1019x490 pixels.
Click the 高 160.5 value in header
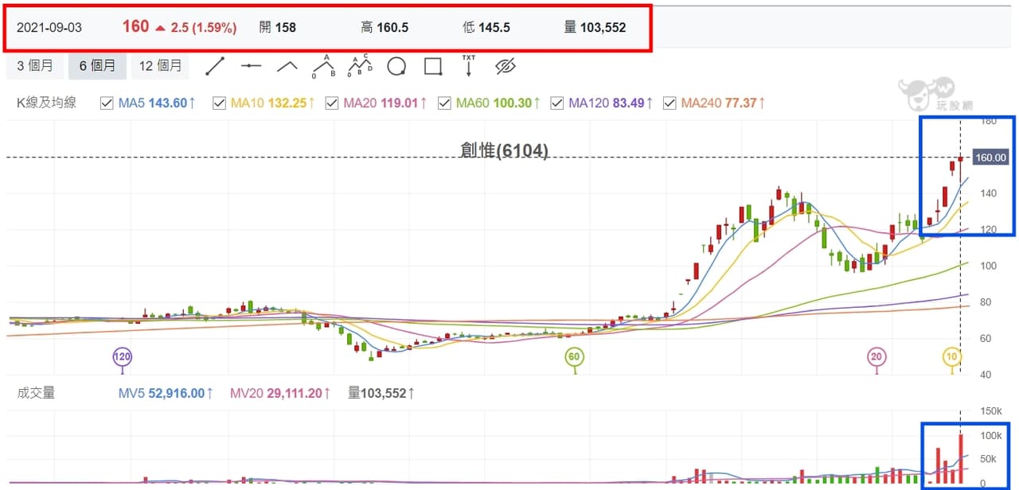pos(385,27)
